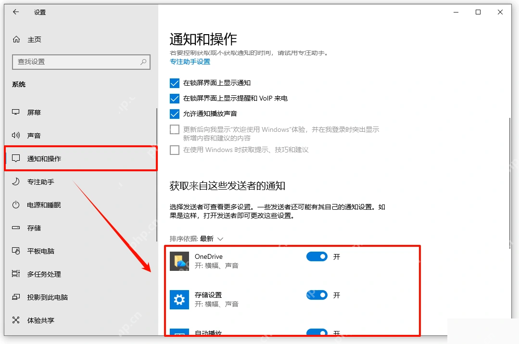Open the 专注助手设置 link
The width and height of the screenshot is (519, 344).
point(190,62)
